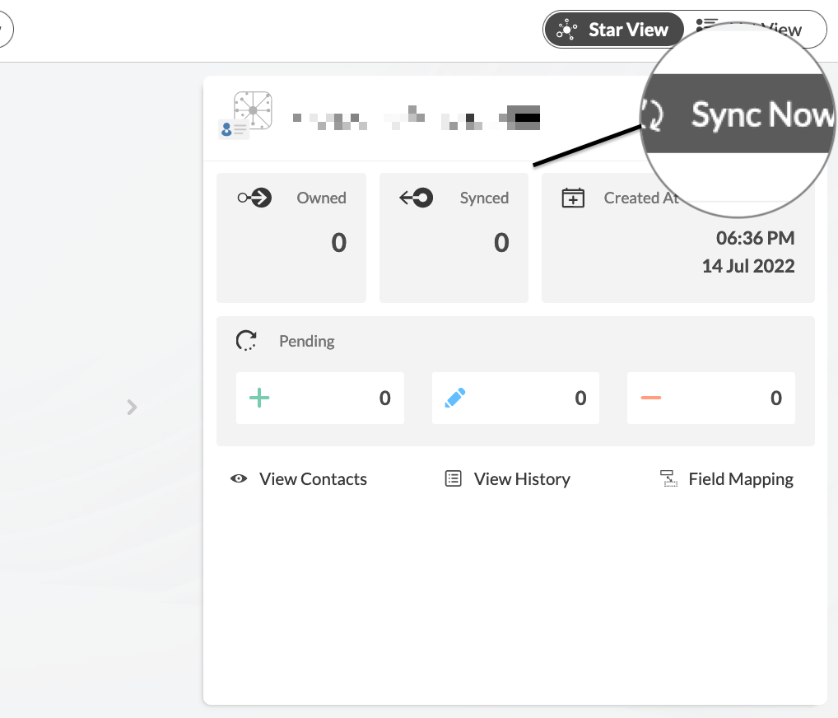Click the eye icon beside View Contacts
This screenshot has width=838, height=718.
[240, 479]
